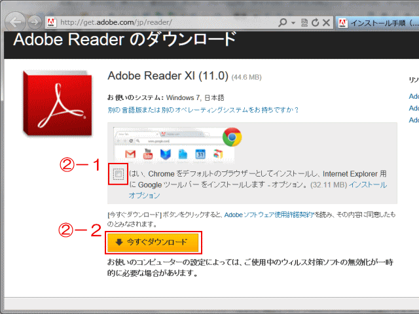Click the Adobe Reader XI (11.0) heading
Image resolution: width=419 pixels, height=314 pixels.
pyautogui.click(x=168, y=76)
